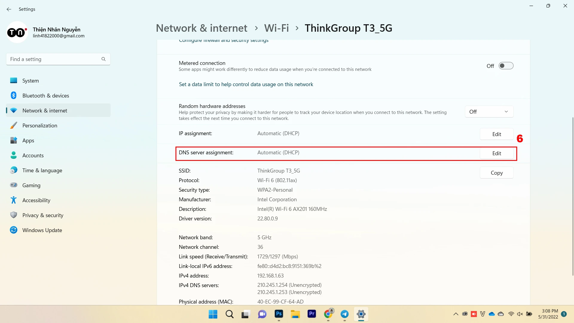Screen dimensions: 574x323
Task: Click the Privacy & security shield icon
Action: 14,215
